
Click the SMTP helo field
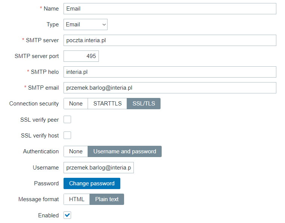[170, 72]
